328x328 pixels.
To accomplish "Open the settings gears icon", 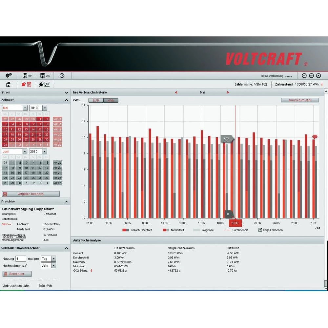I will (x=9, y=76).
